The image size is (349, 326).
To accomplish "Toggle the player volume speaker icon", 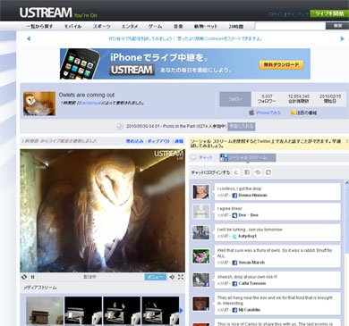I will click(172, 277).
